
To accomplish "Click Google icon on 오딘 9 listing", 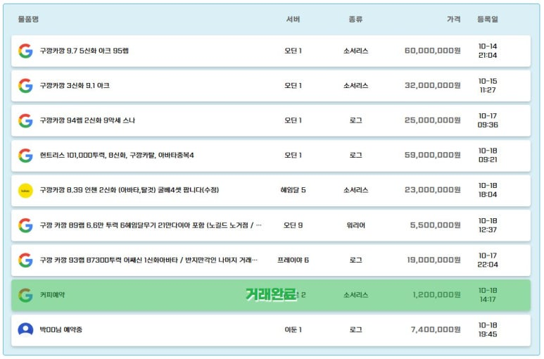I will [25, 225].
